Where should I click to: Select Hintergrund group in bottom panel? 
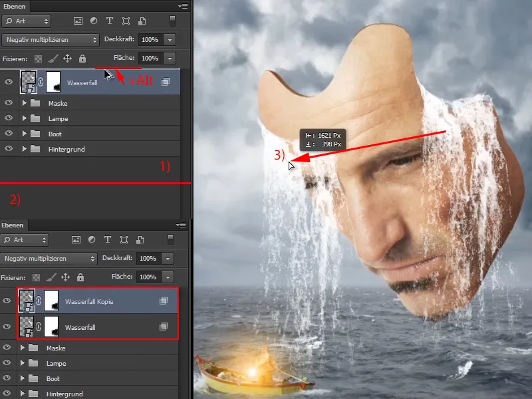[x=89, y=394]
